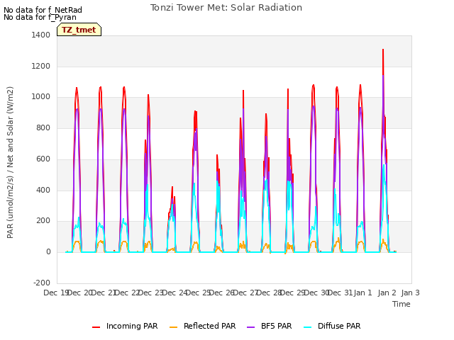Click the y-axis tick value 1400
The width and height of the screenshot is (454, 340).
(x=41, y=35)
